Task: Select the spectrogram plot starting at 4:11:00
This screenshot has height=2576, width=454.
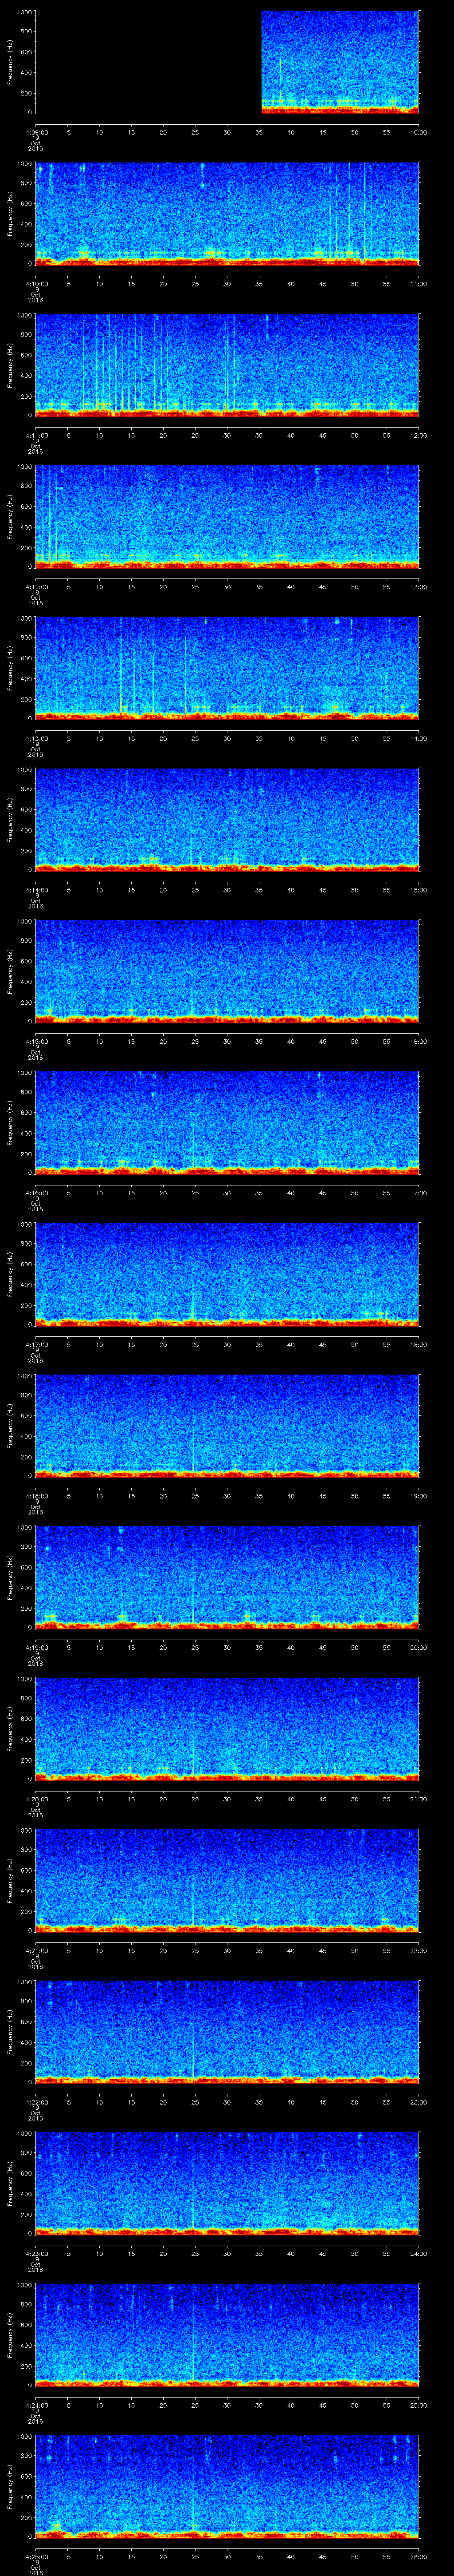Action: (227, 365)
